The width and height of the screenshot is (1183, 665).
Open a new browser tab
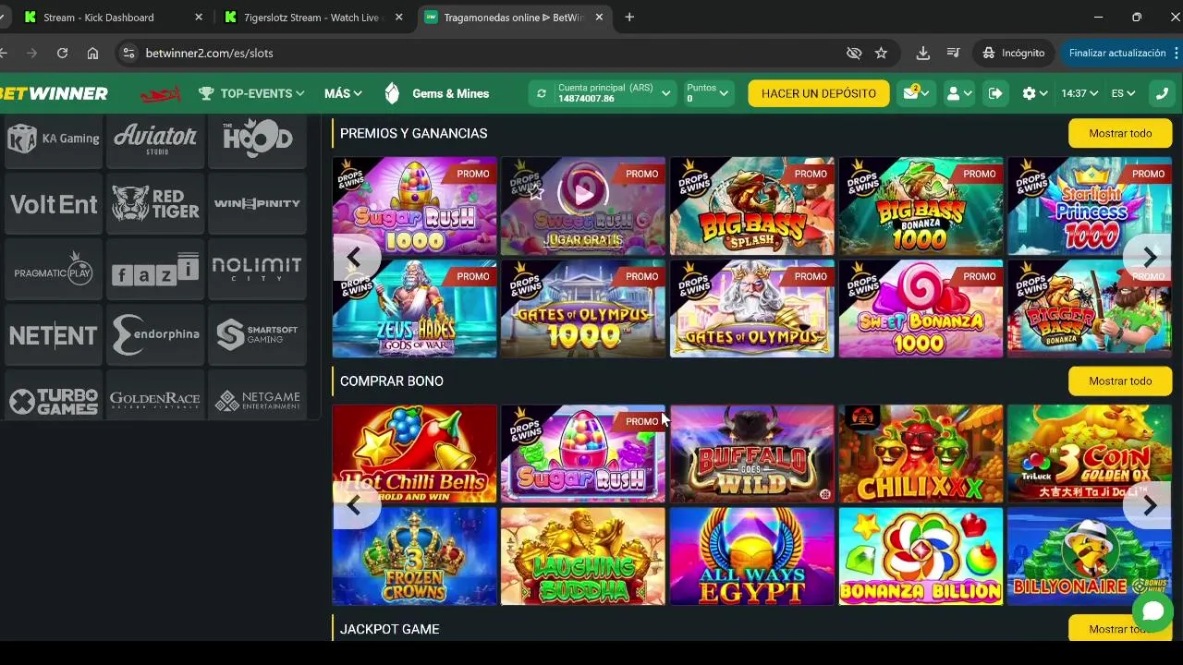coord(629,18)
